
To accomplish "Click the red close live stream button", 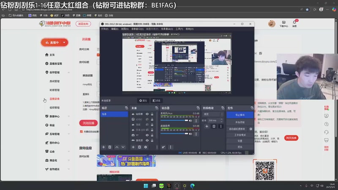I will tap(88, 123).
